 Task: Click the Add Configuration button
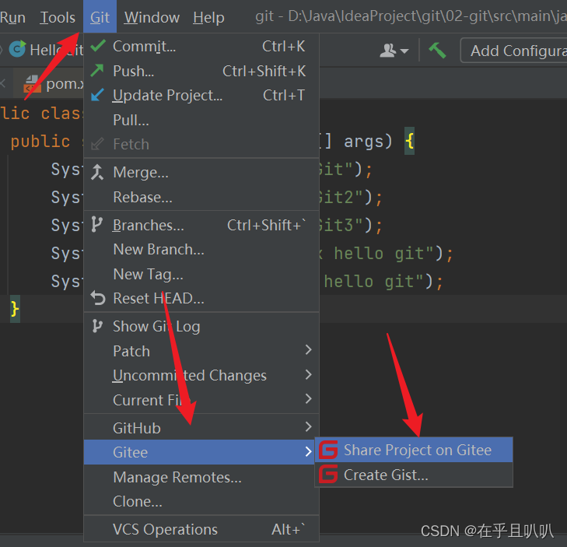tap(513, 51)
